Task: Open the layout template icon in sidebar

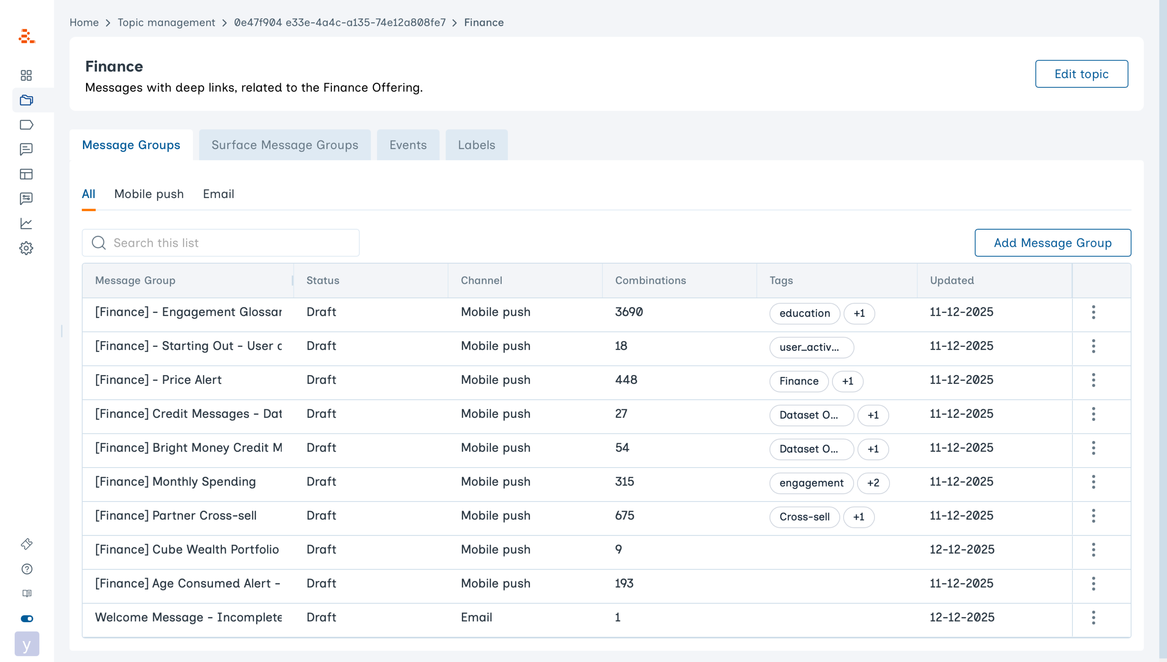Action: [26, 174]
